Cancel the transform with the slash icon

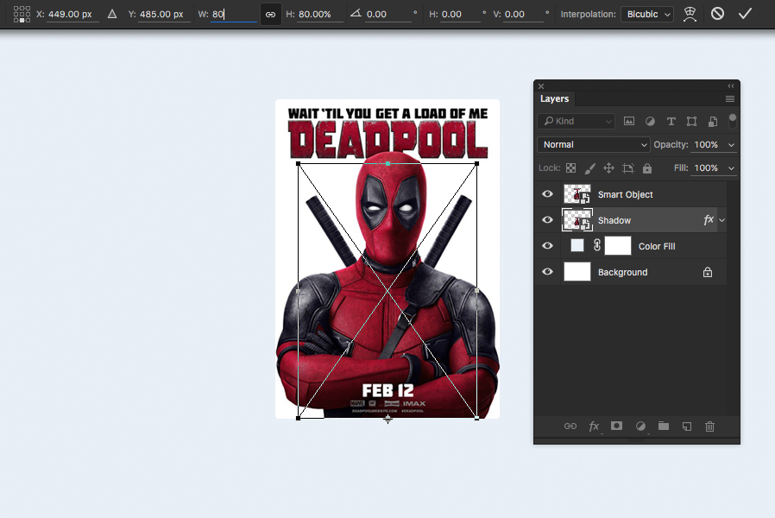pos(717,14)
